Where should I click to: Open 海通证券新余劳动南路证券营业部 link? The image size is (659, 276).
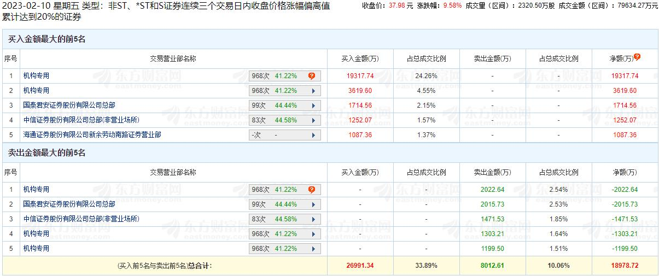pos(92,134)
